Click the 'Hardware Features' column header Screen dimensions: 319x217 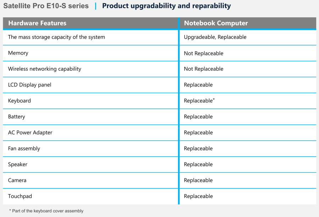[37, 23]
